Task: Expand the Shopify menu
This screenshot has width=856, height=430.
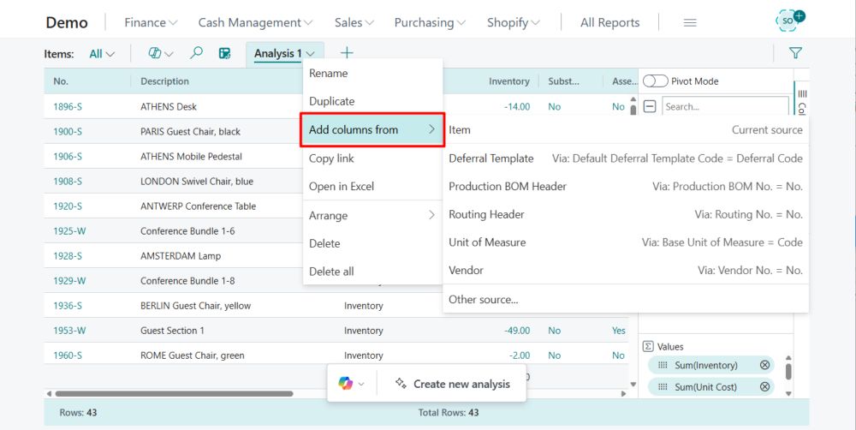Action: pyautogui.click(x=513, y=22)
